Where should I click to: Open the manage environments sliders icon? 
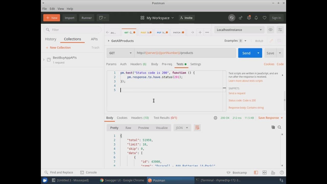(x=280, y=30)
